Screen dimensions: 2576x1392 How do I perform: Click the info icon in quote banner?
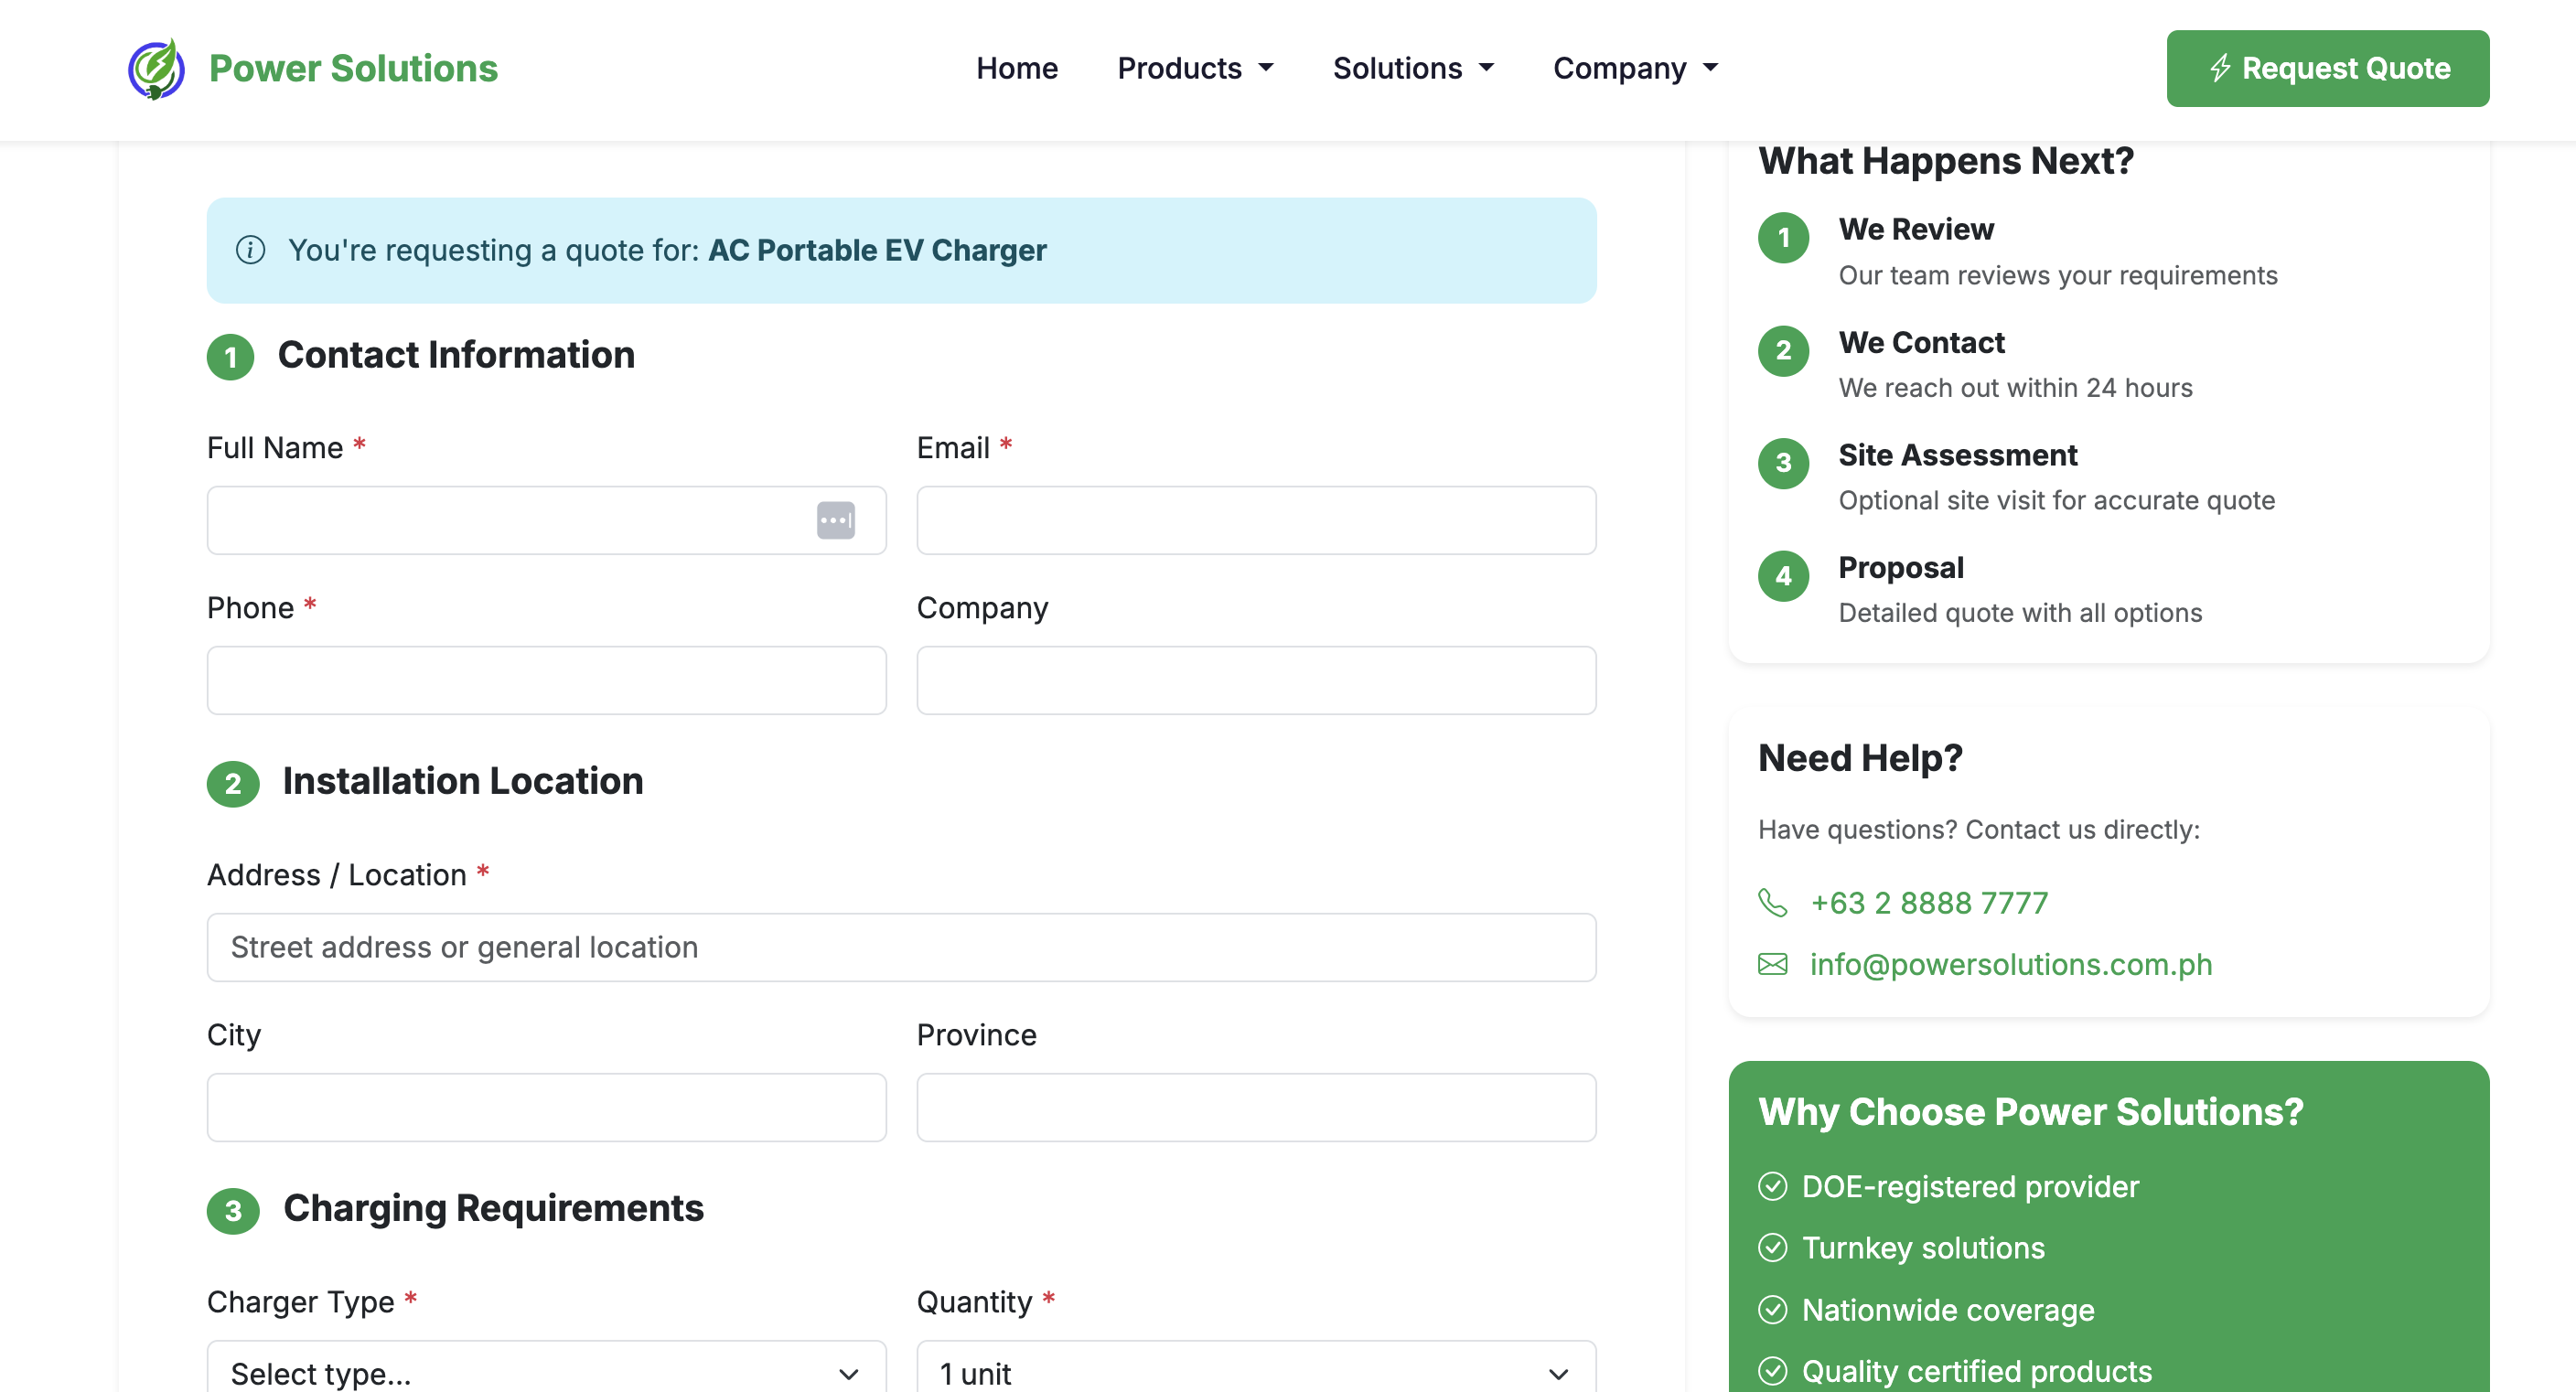point(250,250)
